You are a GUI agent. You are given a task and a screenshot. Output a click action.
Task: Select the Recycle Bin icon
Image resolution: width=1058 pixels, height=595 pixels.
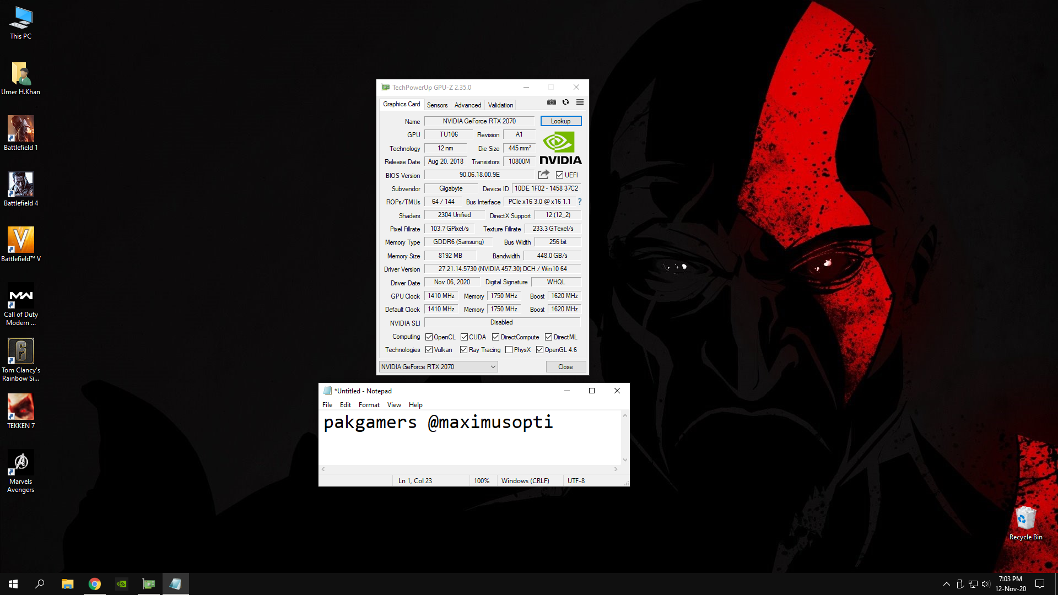point(1025,523)
